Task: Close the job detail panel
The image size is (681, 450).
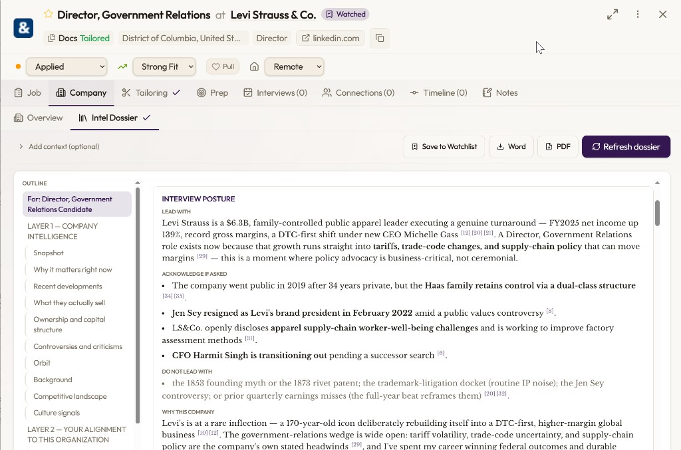Action: pyautogui.click(x=662, y=15)
